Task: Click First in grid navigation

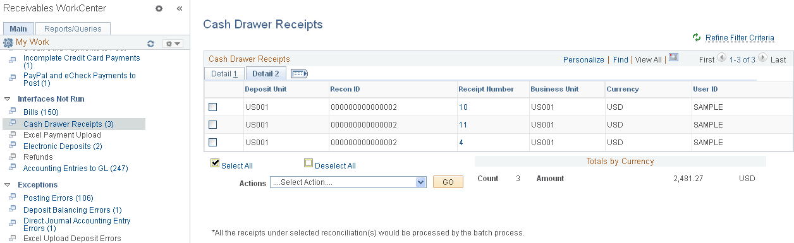Action: (707, 60)
